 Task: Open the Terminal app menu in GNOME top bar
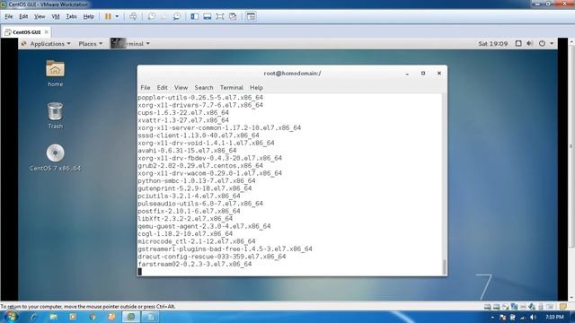point(130,44)
